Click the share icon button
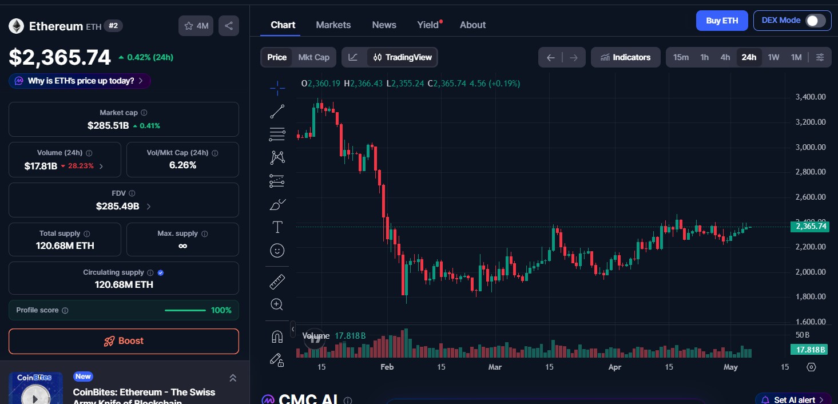Image resolution: width=838 pixels, height=404 pixels. (x=229, y=26)
